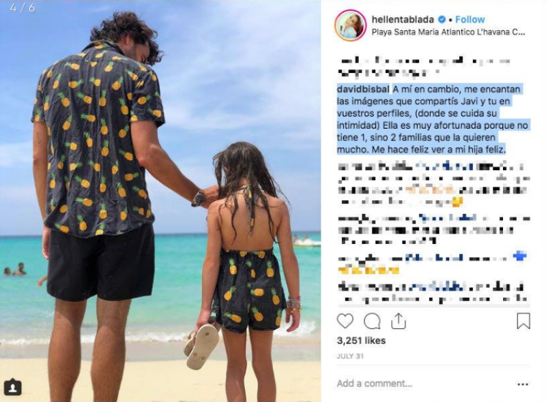View the 3,251 likes list
This screenshot has height=402, width=546.
[361, 341]
